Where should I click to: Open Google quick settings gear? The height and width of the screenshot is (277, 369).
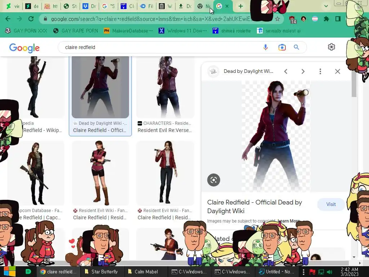pyautogui.click(x=332, y=47)
